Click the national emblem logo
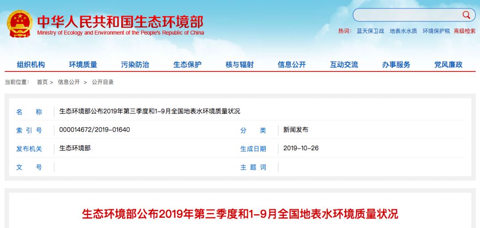 tap(20, 24)
